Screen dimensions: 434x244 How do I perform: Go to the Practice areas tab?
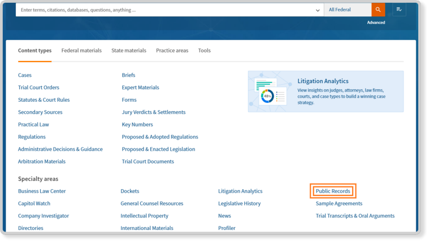[172, 50]
